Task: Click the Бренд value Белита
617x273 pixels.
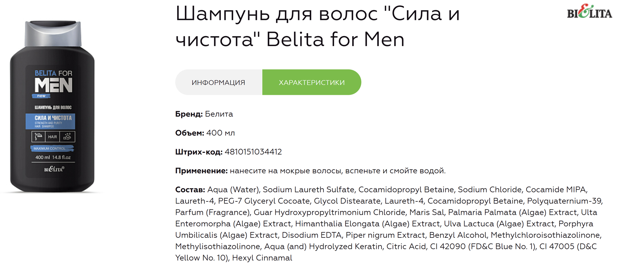Action: point(219,114)
